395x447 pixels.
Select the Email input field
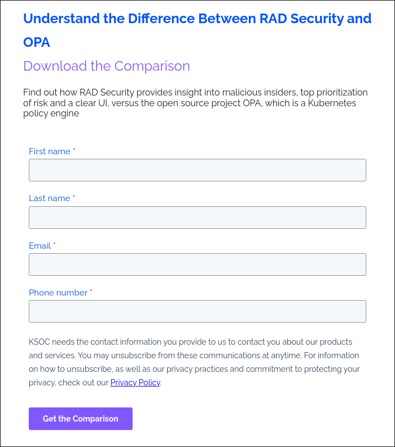pos(197,264)
